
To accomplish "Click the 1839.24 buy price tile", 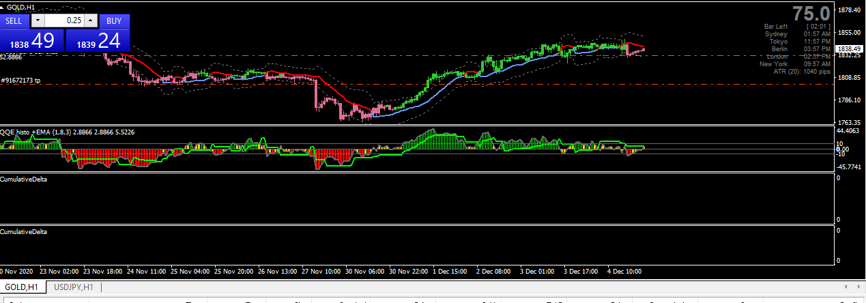I will (98, 40).
